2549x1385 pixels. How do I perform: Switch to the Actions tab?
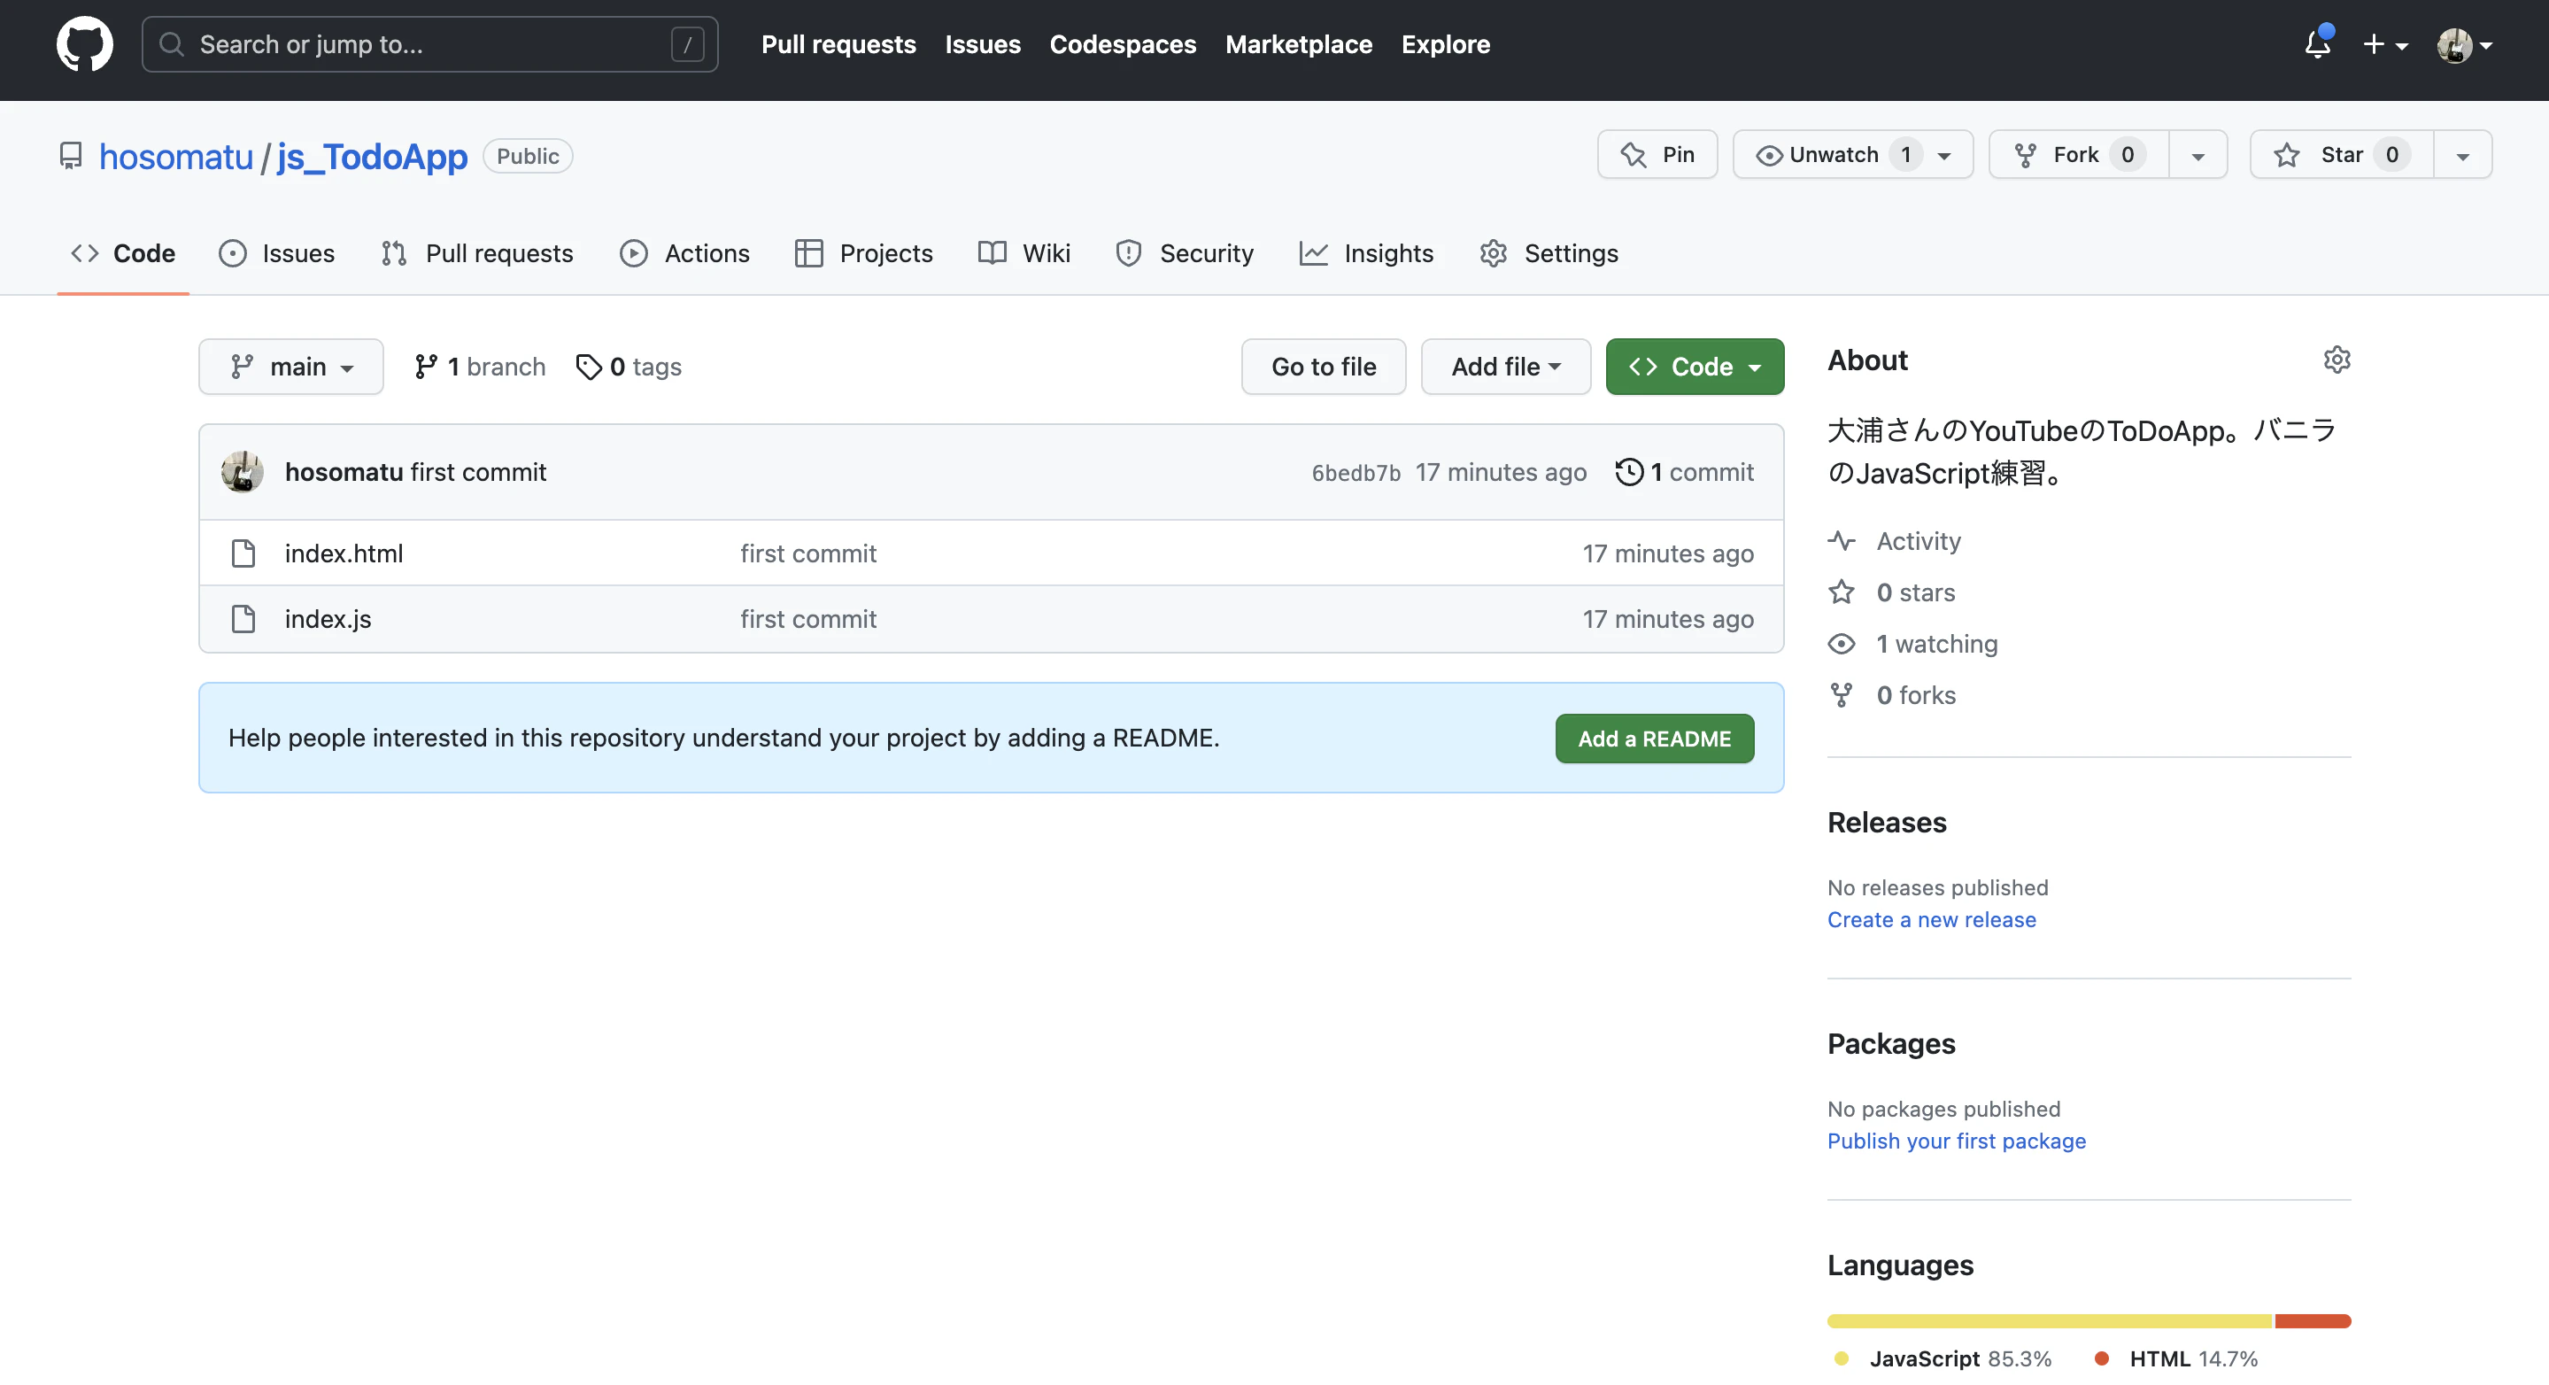[684, 253]
